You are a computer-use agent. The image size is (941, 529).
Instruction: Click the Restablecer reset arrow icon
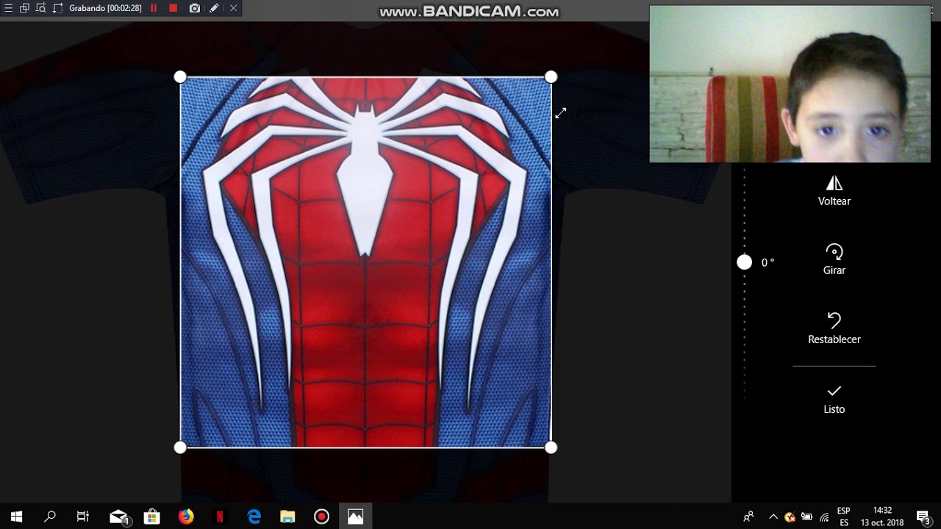(834, 320)
